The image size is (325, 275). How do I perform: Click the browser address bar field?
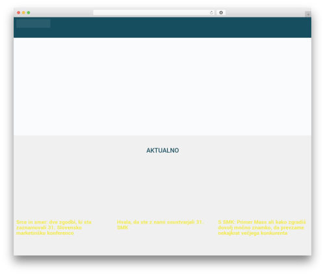[x=154, y=12]
